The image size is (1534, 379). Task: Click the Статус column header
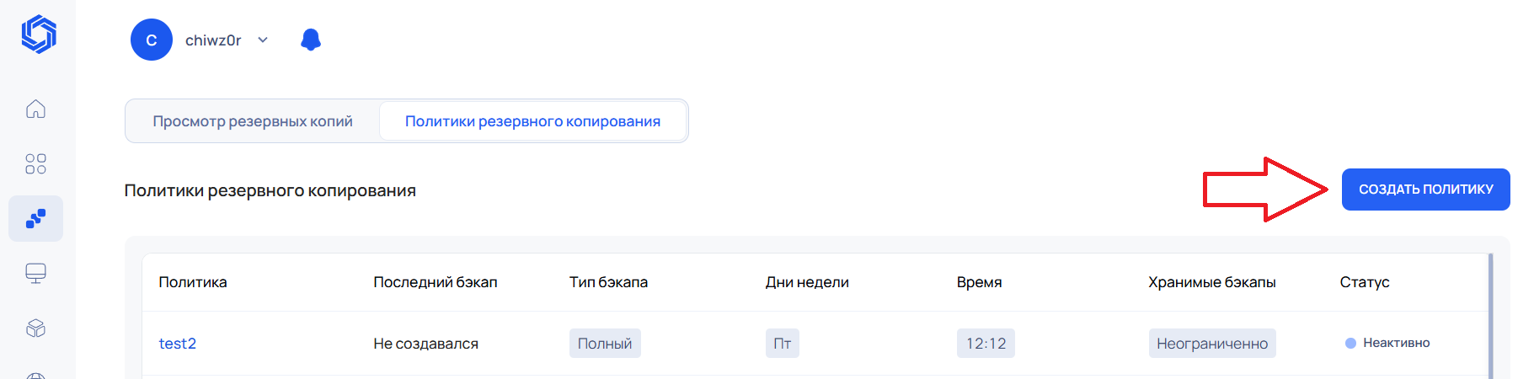(1365, 282)
